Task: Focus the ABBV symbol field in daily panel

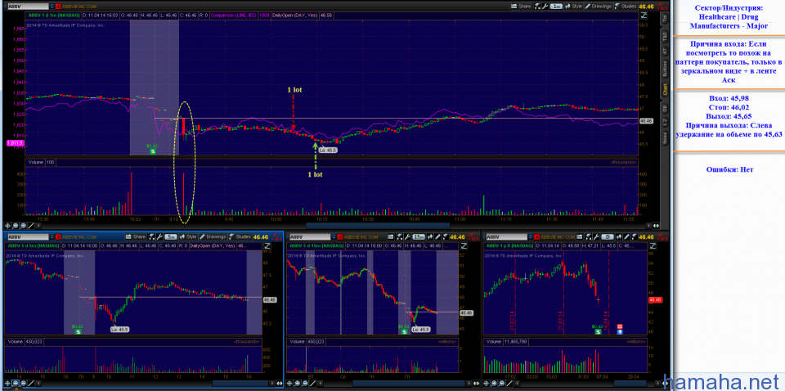Action: (507, 236)
